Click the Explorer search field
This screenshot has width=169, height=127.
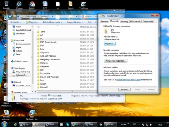click(91, 17)
